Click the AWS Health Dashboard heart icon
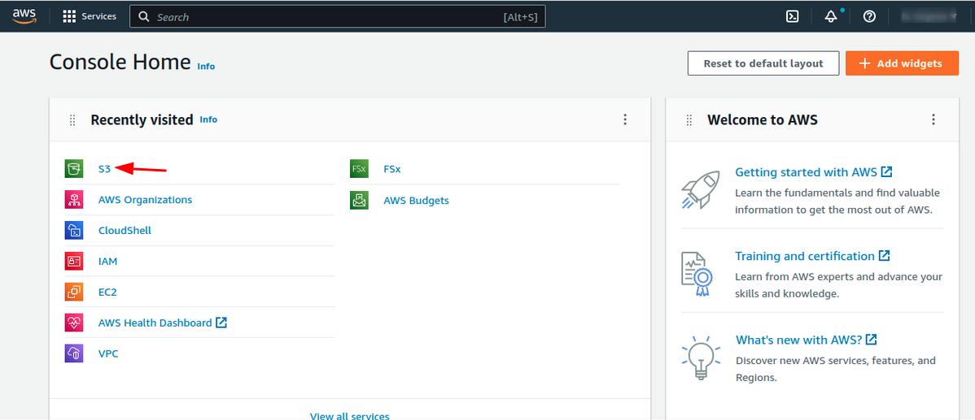 [x=74, y=323]
